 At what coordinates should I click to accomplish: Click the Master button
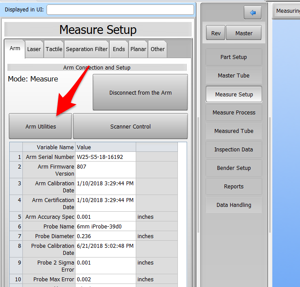pos(244,33)
